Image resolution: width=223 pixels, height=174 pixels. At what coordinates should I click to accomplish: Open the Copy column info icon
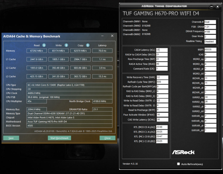click(x=88, y=45)
